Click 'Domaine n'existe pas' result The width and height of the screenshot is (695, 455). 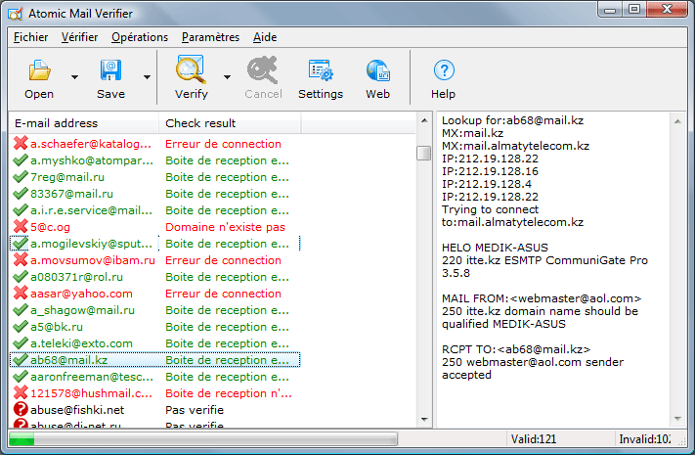225,227
